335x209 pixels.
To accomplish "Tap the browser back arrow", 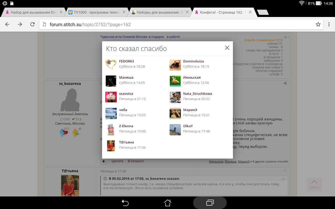I will pyautogui.click(x=7, y=24).
